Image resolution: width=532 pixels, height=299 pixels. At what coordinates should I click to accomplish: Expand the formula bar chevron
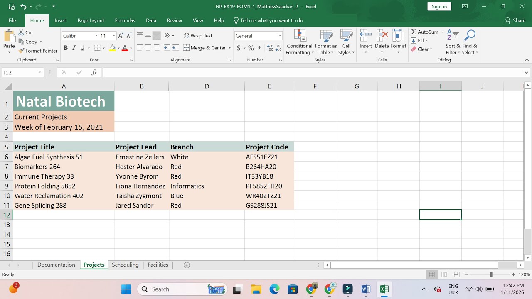[527, 72]
